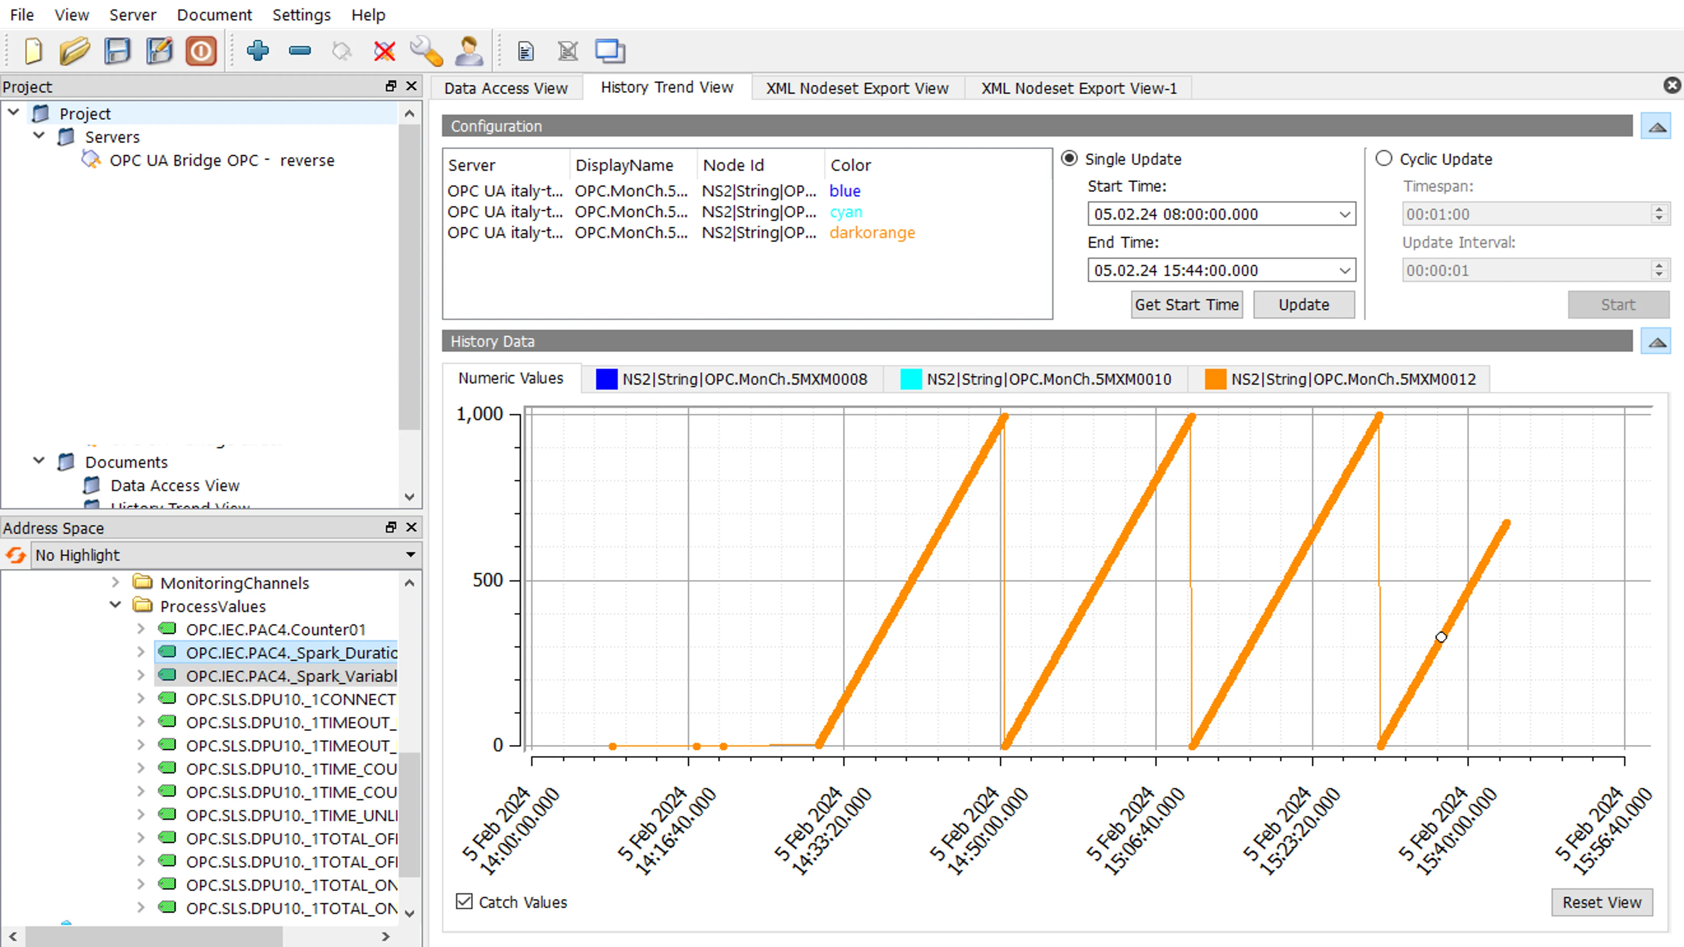Collapse the Servers tree node
Screen dimensions: 1684x947
[39, 136]
